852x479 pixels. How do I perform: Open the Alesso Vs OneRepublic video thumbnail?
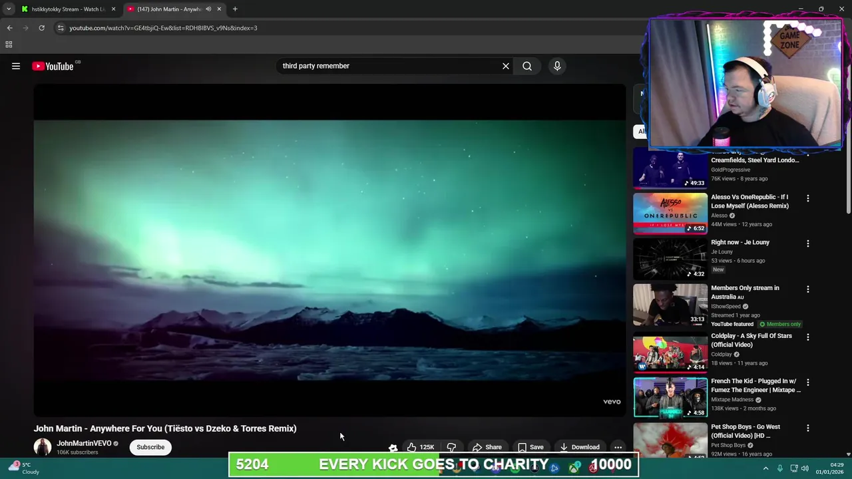point(670,214)
